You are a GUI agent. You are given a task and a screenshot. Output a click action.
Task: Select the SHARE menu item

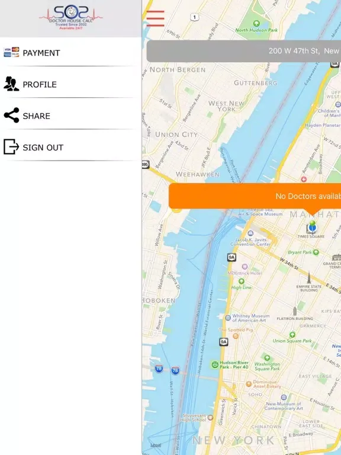pos(71,116)
